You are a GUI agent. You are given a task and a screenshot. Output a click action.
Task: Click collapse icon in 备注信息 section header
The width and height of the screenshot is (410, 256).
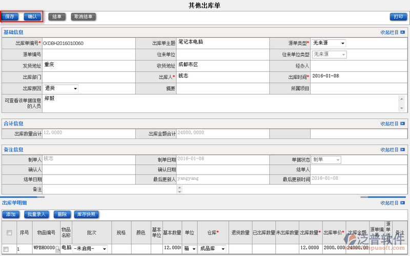click(x=403, y=150)
